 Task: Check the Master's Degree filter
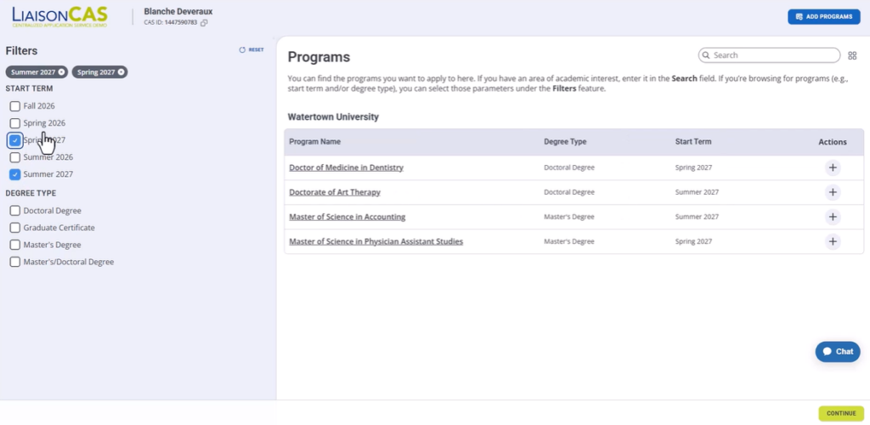tap(15, 245)
